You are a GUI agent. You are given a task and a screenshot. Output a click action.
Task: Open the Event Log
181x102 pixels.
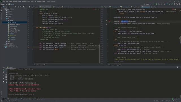pos(175,99)
